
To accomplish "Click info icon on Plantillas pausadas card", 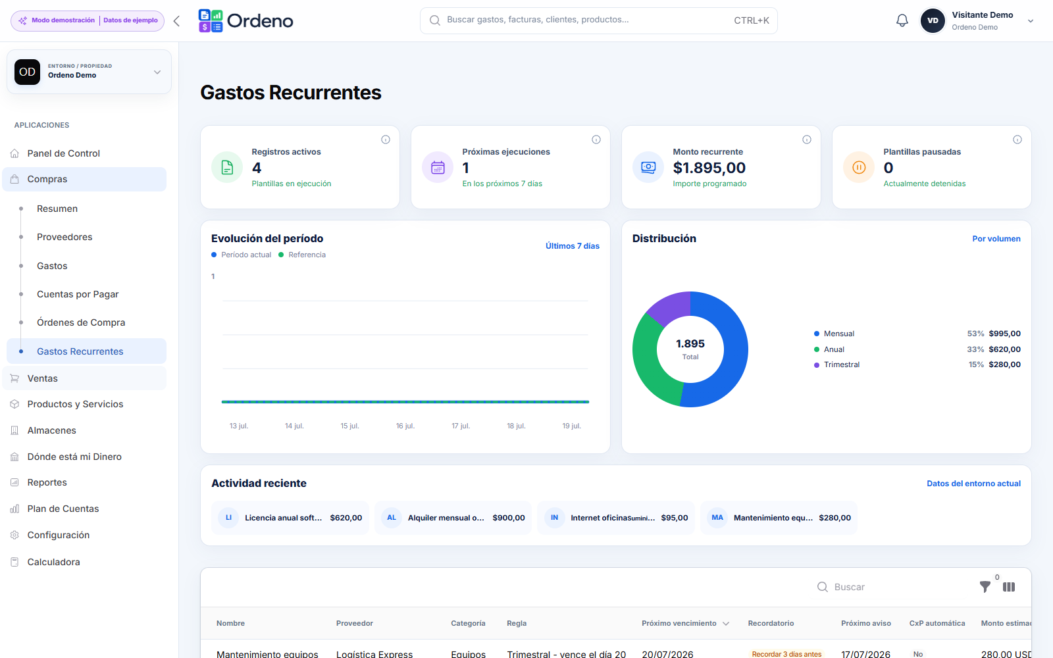I will point(1017,139).
